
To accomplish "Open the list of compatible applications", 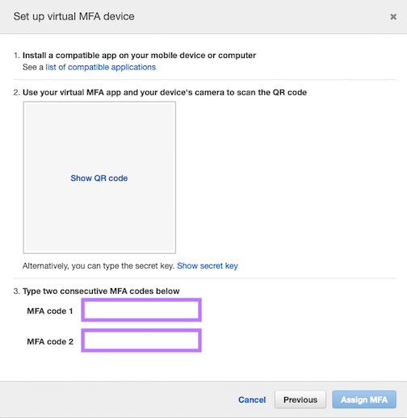I will tap(101, 67).
